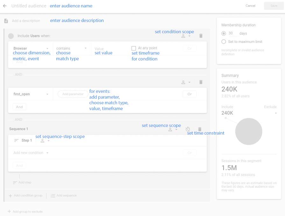Click the description document icon

point(6,21)
